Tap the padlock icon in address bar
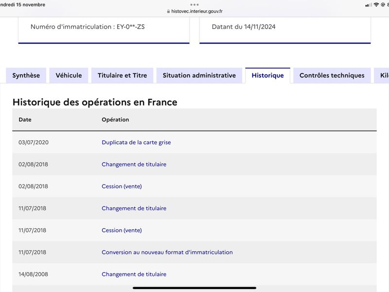The width and height of the screenshot is (389, 292). (x=168, y=11)
